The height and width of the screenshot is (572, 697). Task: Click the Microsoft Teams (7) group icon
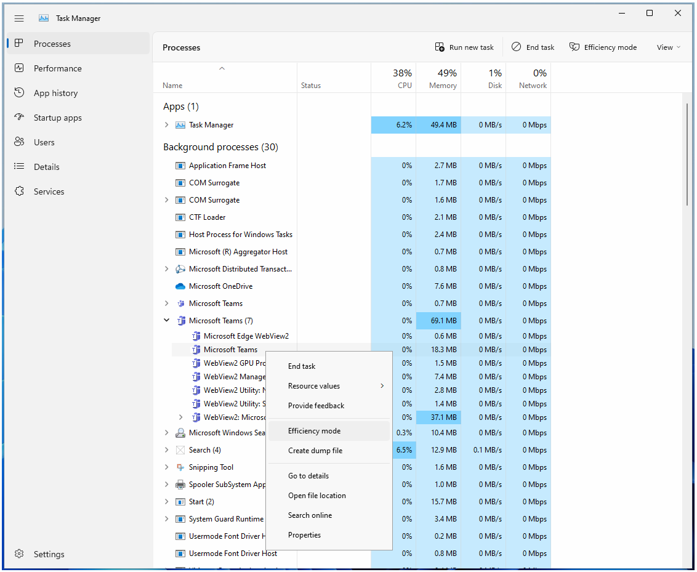pos(181,320)
